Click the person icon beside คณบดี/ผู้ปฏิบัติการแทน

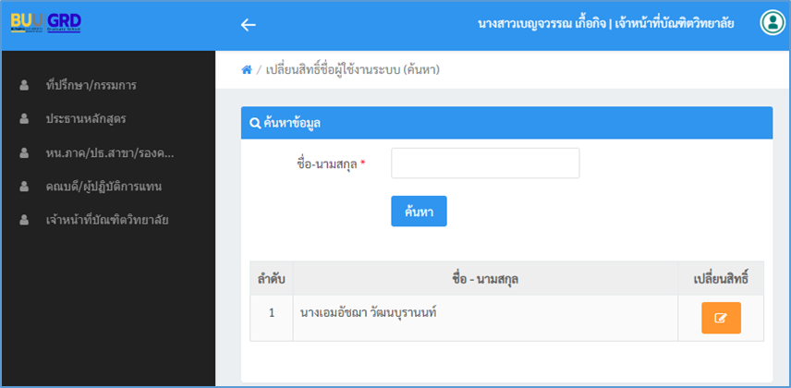[24, 187]
